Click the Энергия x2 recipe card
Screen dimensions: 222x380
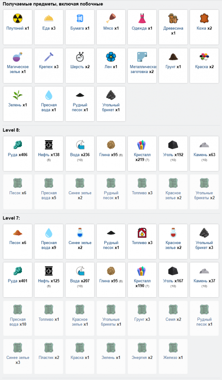[142, 356]
